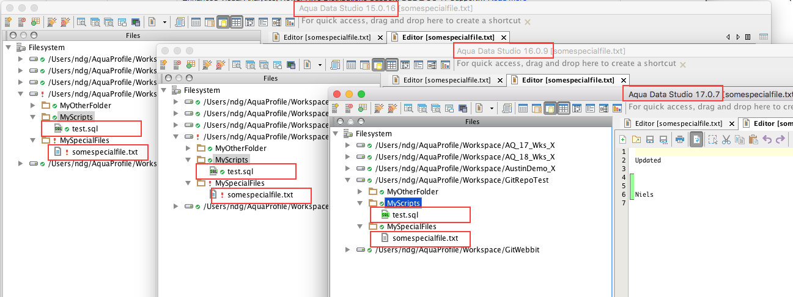This screenshot has height=297, width=793.
Task: Click Register Server icon in 16.0.9 window toolbar
Action: point(163,65)
